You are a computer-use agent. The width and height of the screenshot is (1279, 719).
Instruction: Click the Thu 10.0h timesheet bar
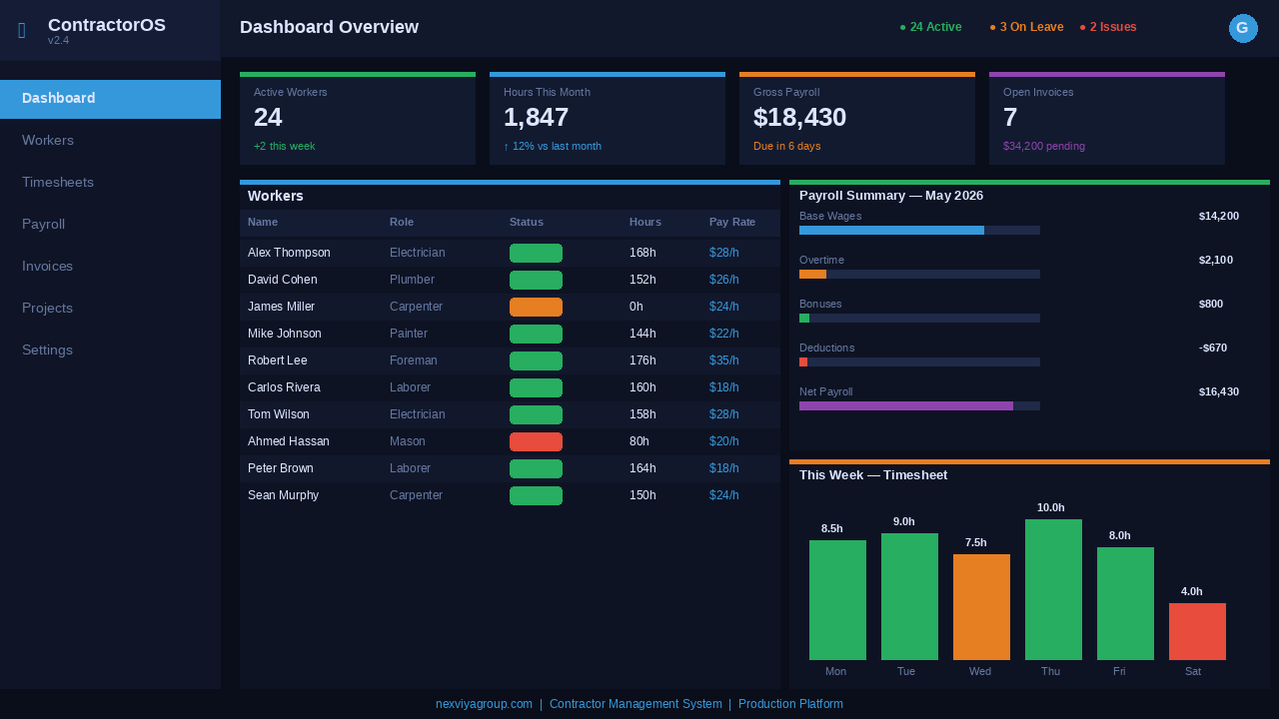click(x=1053, y=589)
